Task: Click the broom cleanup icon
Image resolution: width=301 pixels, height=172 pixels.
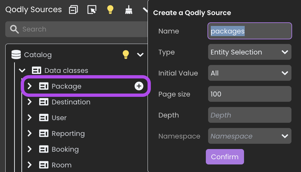Action: (129, 10)
